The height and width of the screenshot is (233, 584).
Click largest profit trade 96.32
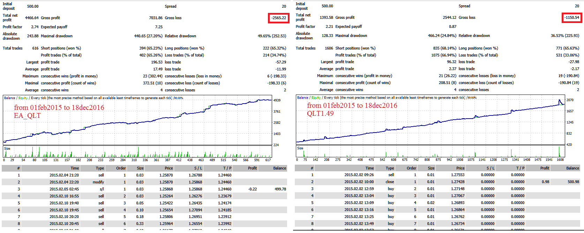click(x=451, y=62)
